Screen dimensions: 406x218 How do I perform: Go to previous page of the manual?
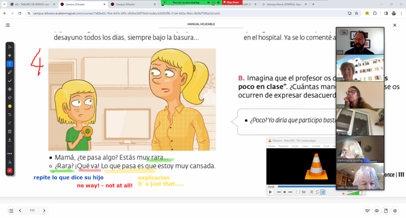pos(20,211)
